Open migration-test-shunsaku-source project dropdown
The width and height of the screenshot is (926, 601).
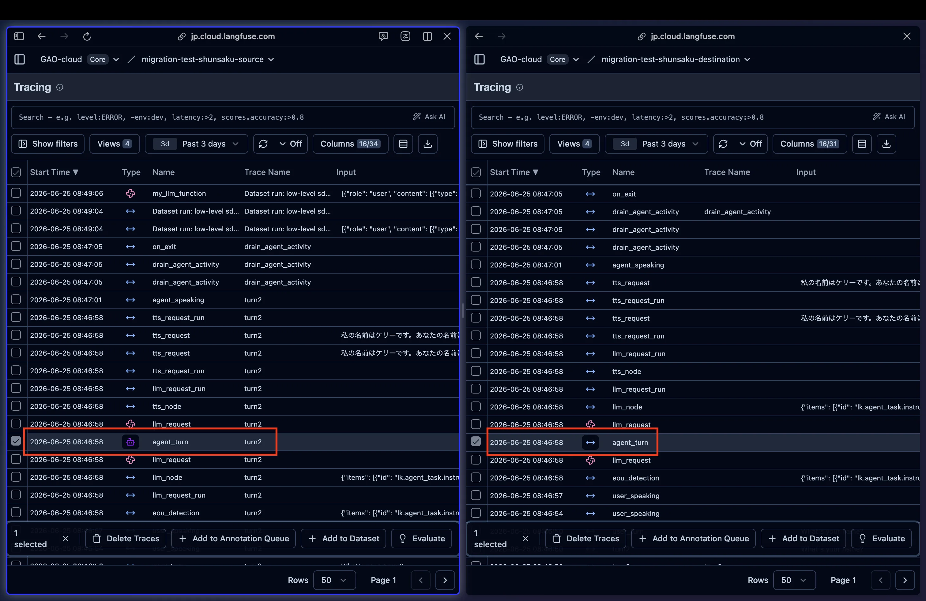[x=208, y=59]
